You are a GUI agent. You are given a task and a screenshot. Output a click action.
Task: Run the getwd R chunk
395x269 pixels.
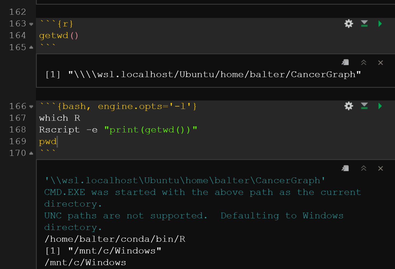[380, 24]
